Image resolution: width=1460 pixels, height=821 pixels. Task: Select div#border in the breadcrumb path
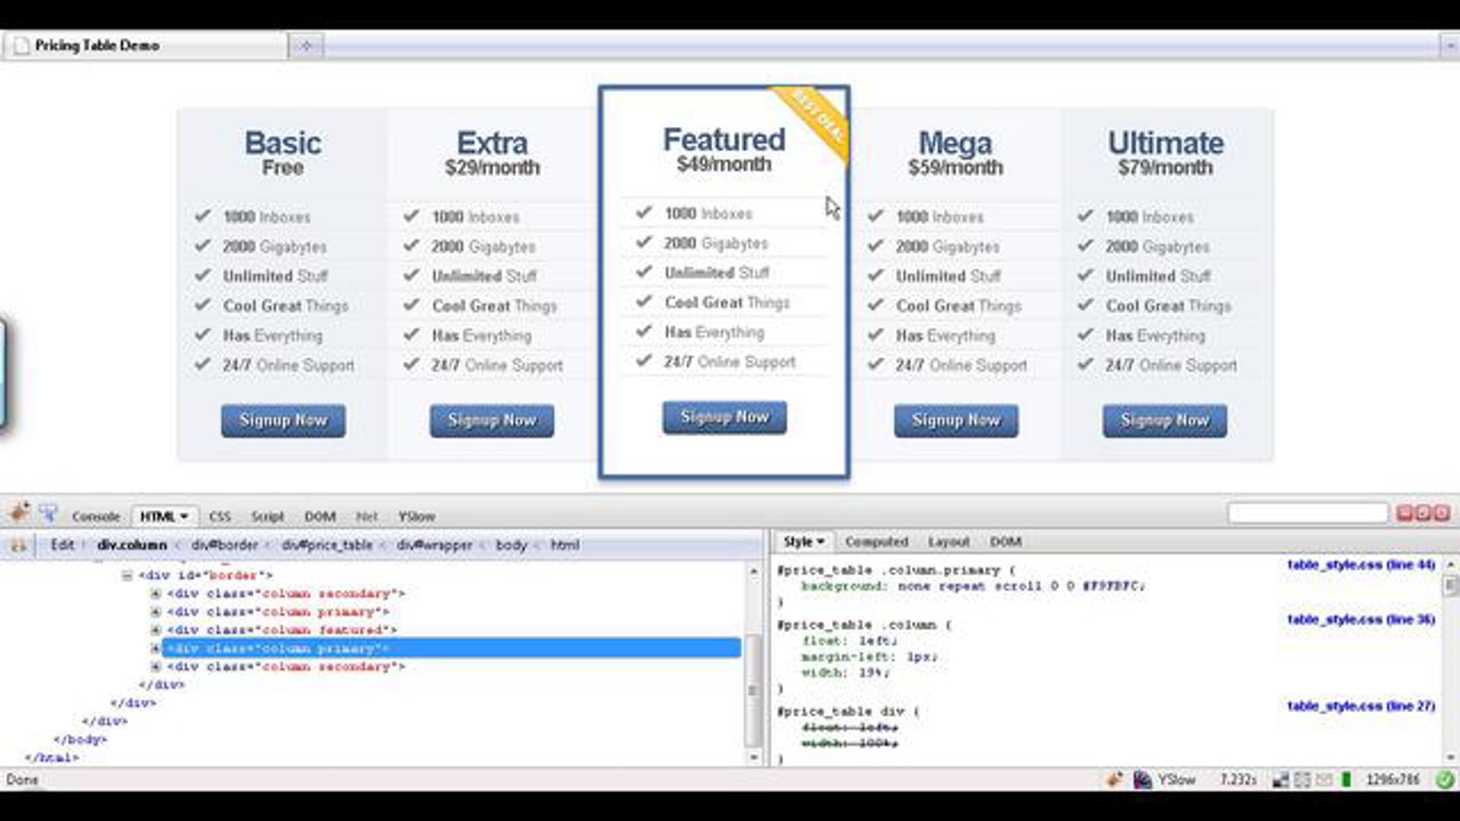tap(224, 545)
